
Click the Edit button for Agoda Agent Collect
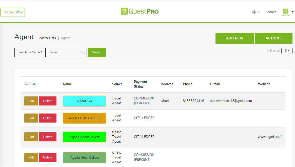point(31,137)
